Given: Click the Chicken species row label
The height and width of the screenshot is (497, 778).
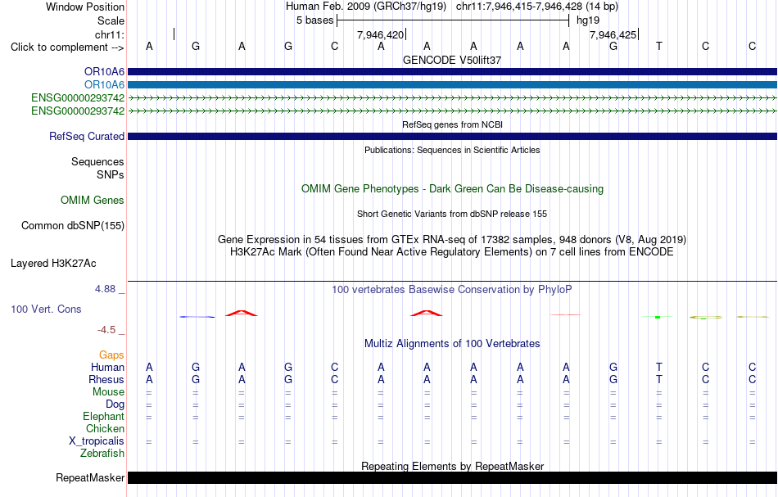Looking at the screenshot, I should click(105, 428).
